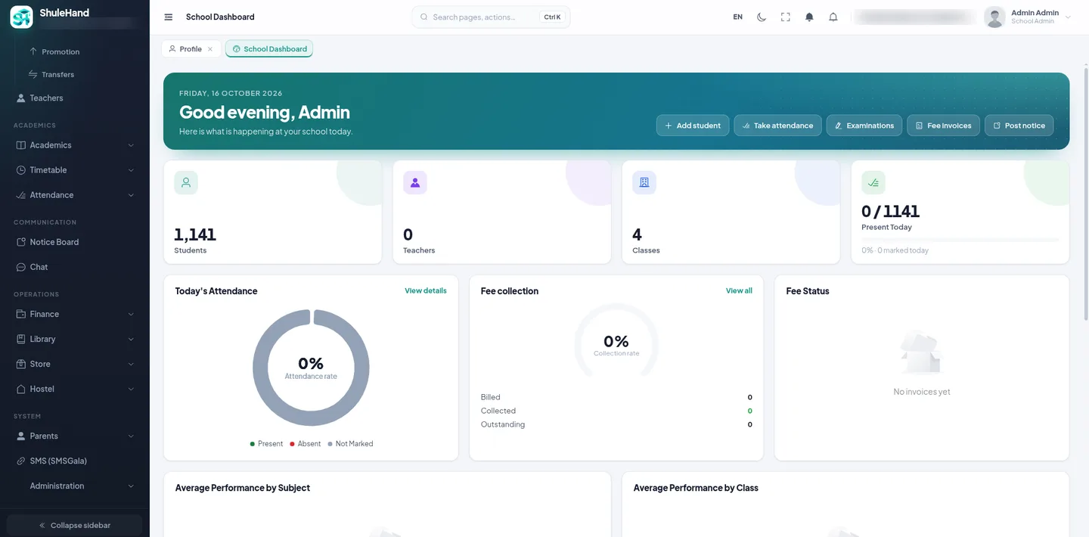Image resolution: width=1089 pixels, height=537 pixels.
Task: Click the Add student button
Action: (x=693, y=126)
